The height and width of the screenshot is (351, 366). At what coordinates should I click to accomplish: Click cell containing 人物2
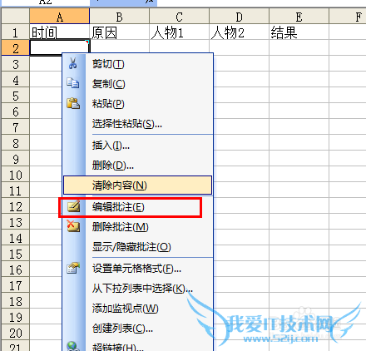[240, 32]
